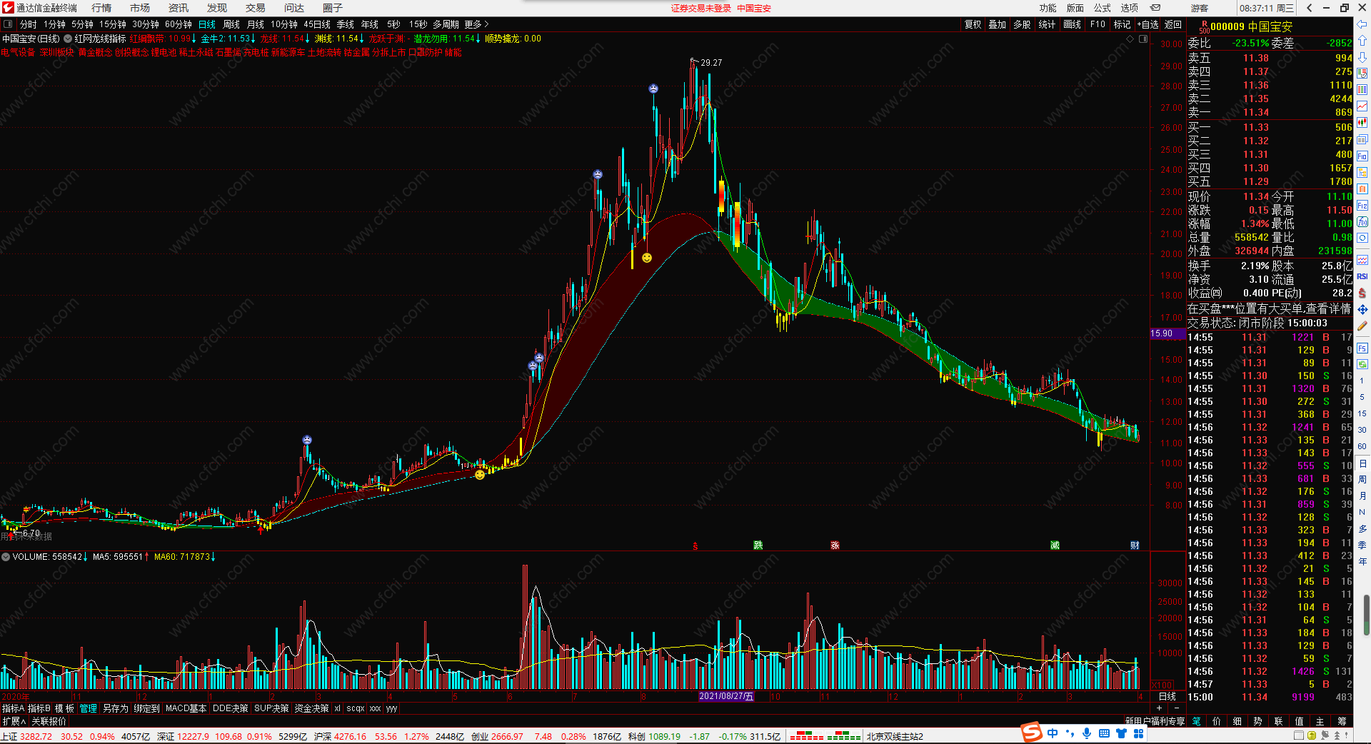Image resolution: width=1371 pixels, height=744 pixels.
Task: Toggle the circle icon beside VOLUME
Action: [x=6, y=556]
